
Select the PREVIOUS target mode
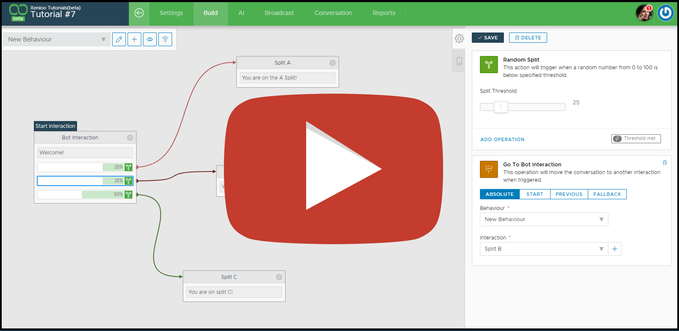coord(569,194)
